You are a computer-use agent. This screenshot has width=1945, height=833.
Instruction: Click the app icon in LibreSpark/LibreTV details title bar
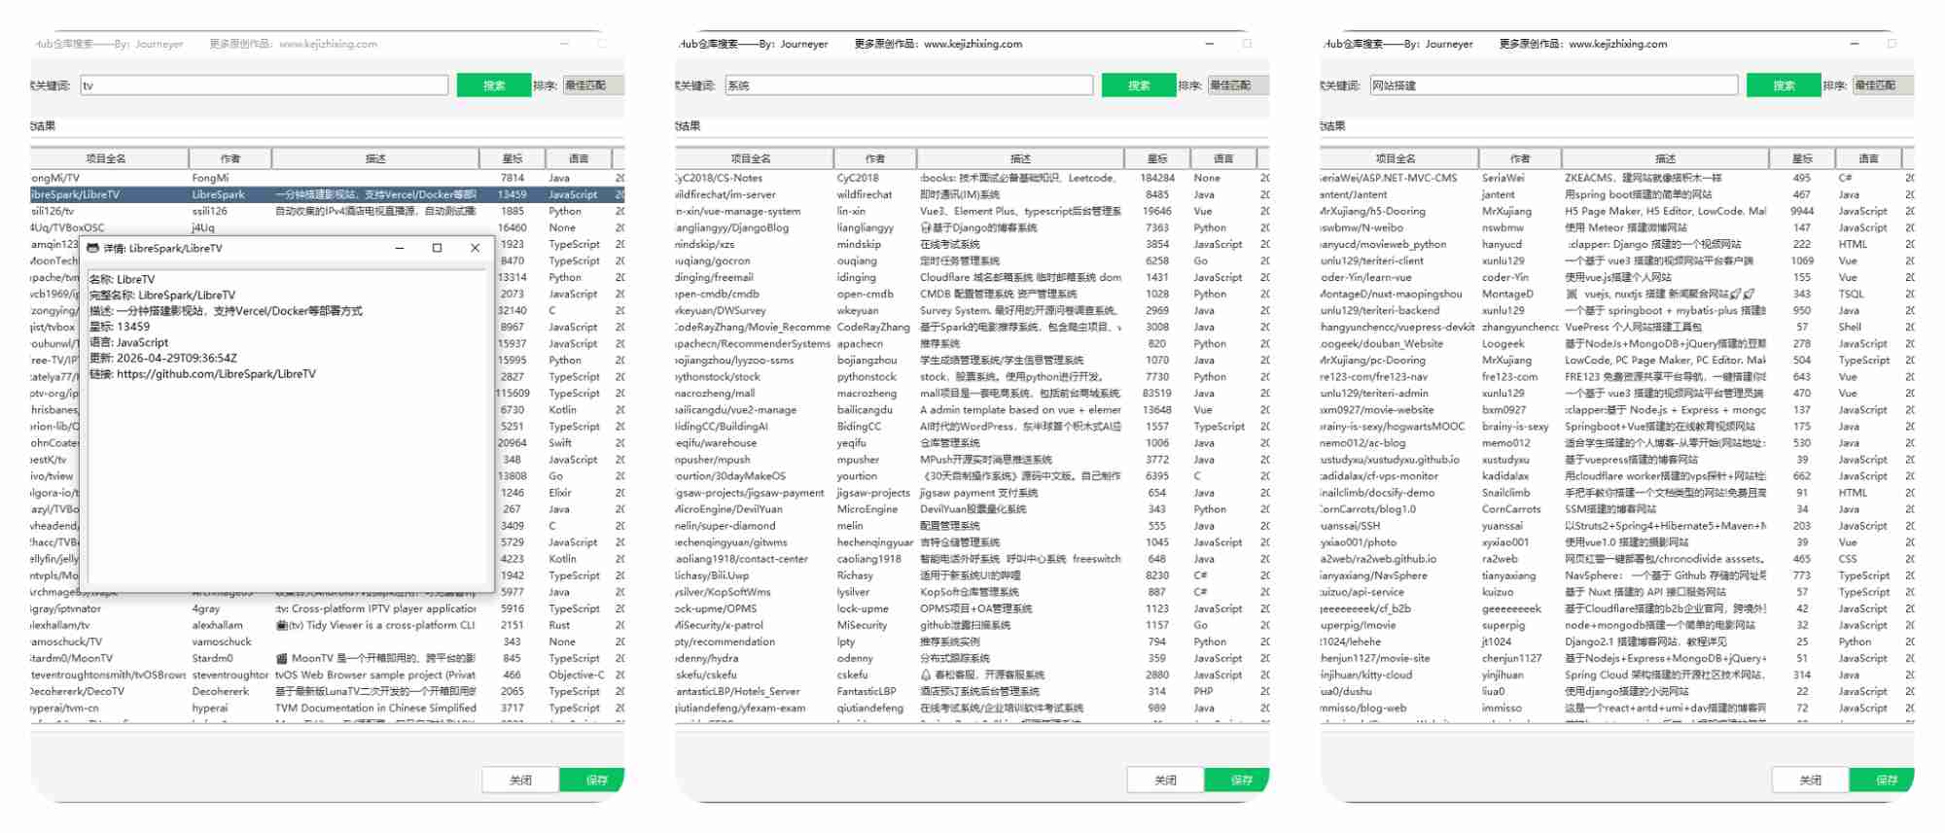tap(93, 249)
